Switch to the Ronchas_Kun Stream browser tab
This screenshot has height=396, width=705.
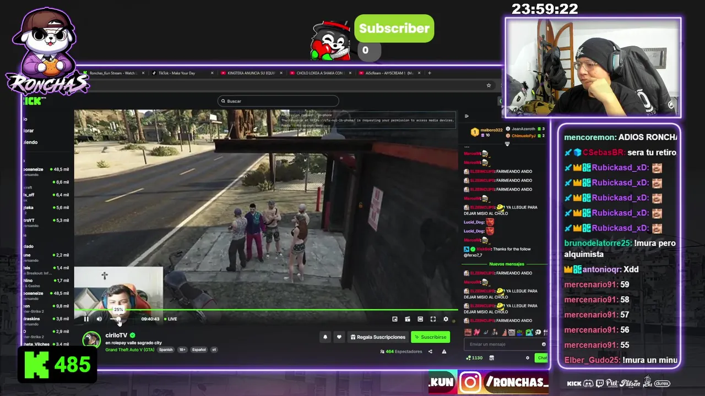pos(113,73)
